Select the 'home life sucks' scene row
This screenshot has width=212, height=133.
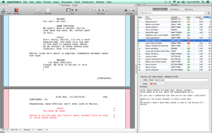tap(174, 33)
